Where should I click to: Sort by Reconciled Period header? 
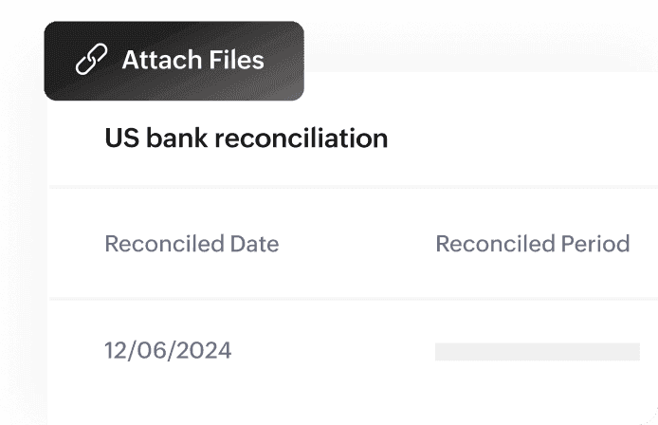[x=532, y=244]
